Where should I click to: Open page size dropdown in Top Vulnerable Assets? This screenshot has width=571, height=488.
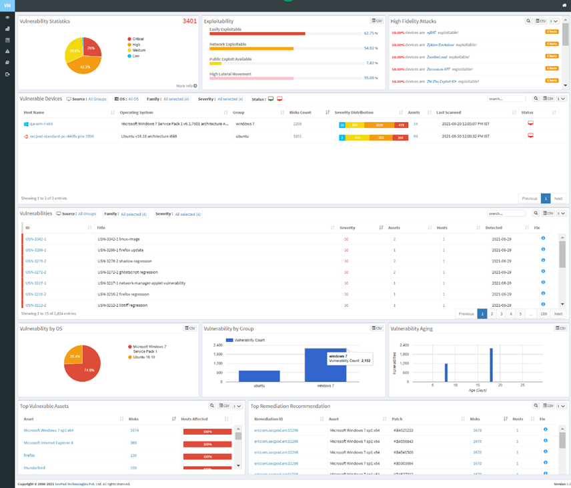coord(237,406)
